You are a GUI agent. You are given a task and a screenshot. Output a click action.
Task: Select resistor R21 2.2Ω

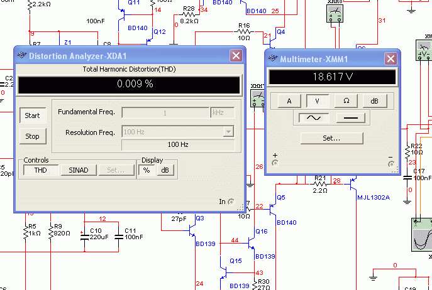click(320, 184)
